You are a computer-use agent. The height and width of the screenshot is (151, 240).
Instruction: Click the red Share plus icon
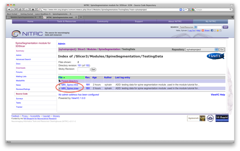click(203, 31)
